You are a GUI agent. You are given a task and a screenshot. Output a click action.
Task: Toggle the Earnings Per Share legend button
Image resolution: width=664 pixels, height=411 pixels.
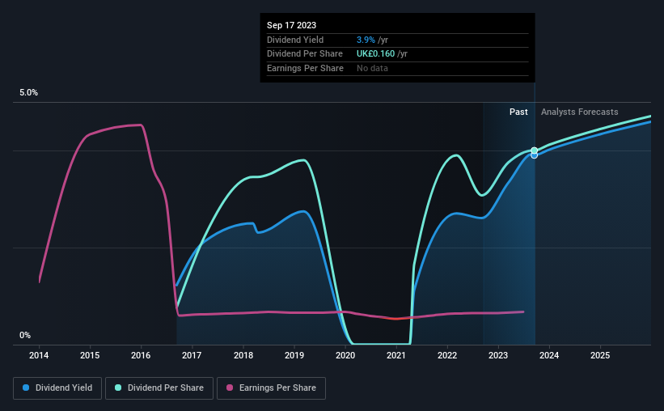pos(271,388)
